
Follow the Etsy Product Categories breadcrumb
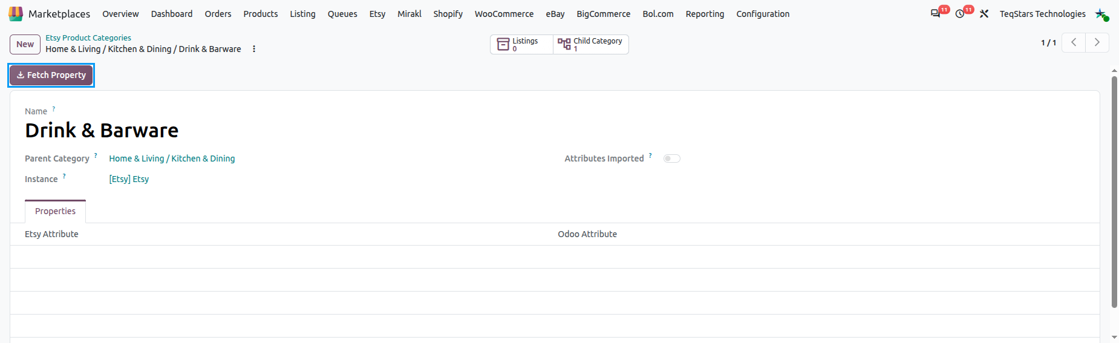88,38
